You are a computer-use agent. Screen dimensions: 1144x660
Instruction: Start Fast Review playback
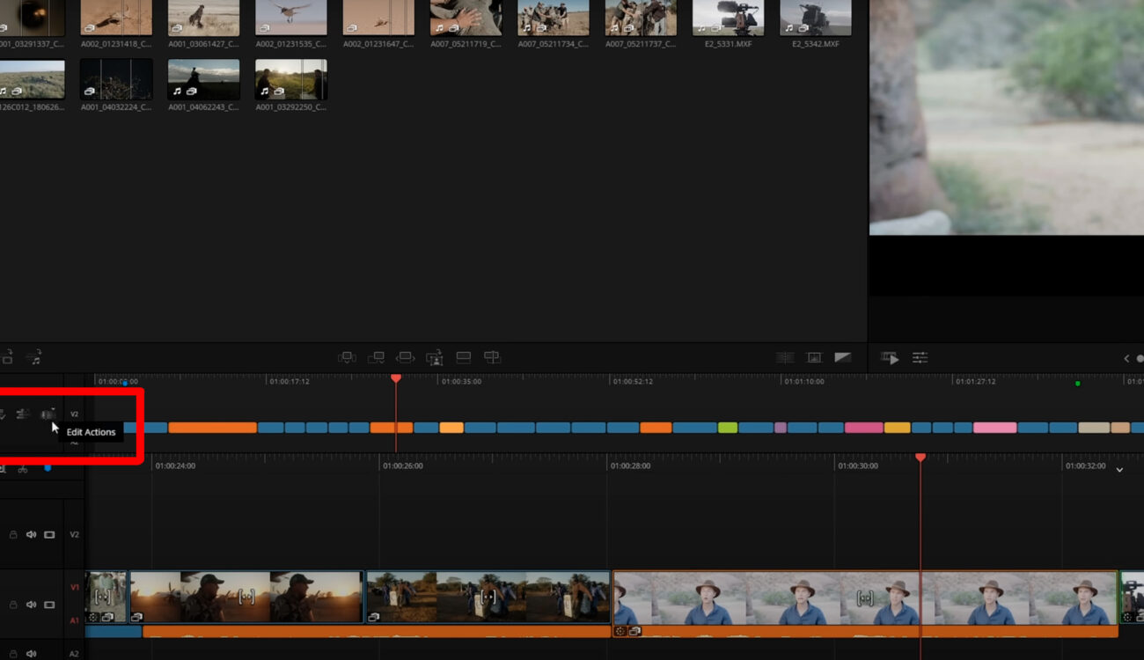(x=890, y=358)
